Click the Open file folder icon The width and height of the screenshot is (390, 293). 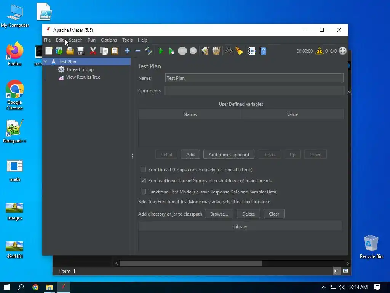tap(70, 51)
